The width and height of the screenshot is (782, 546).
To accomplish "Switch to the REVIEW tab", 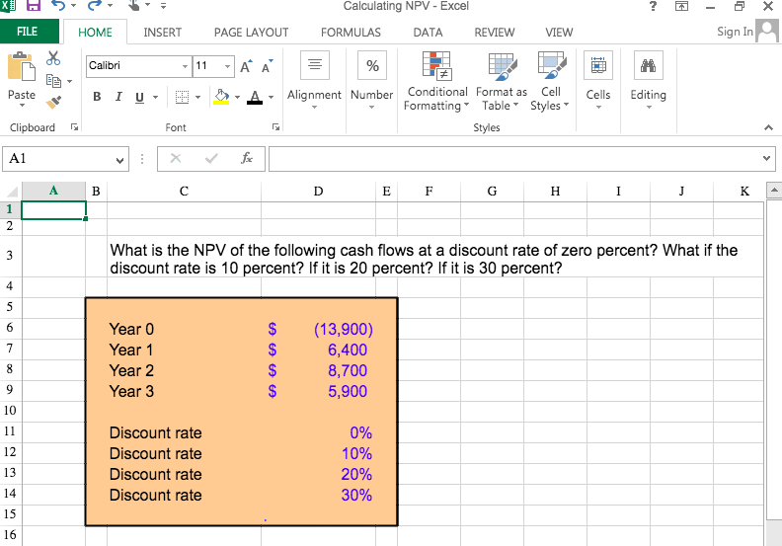I will pos(495,33).
